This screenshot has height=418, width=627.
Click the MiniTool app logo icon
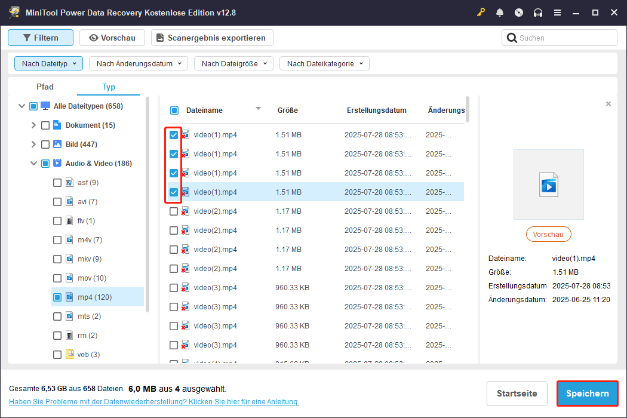point(14,13)
